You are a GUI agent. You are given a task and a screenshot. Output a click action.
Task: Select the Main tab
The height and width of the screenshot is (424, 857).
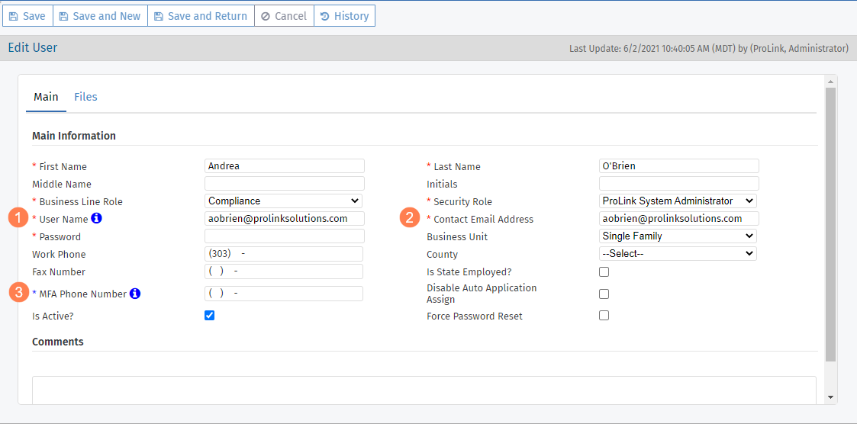click(46, 97)
